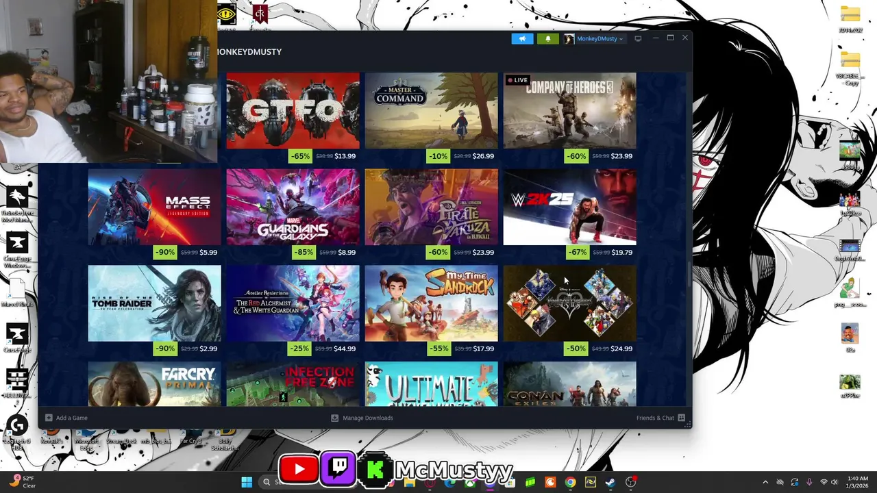Open Crunchyroll orange taskbar app
877x493 pixels.
click(x=550, y=482)
